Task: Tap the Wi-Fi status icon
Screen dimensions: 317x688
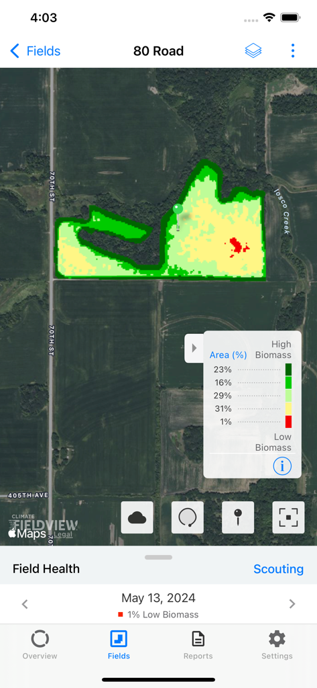Action: (269, 17)
